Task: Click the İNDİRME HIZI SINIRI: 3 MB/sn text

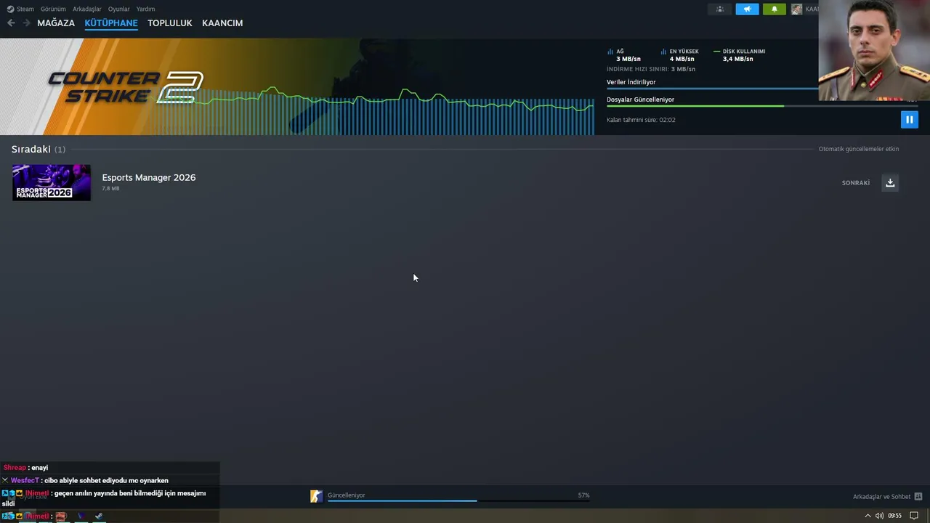Action: [651, 69]
